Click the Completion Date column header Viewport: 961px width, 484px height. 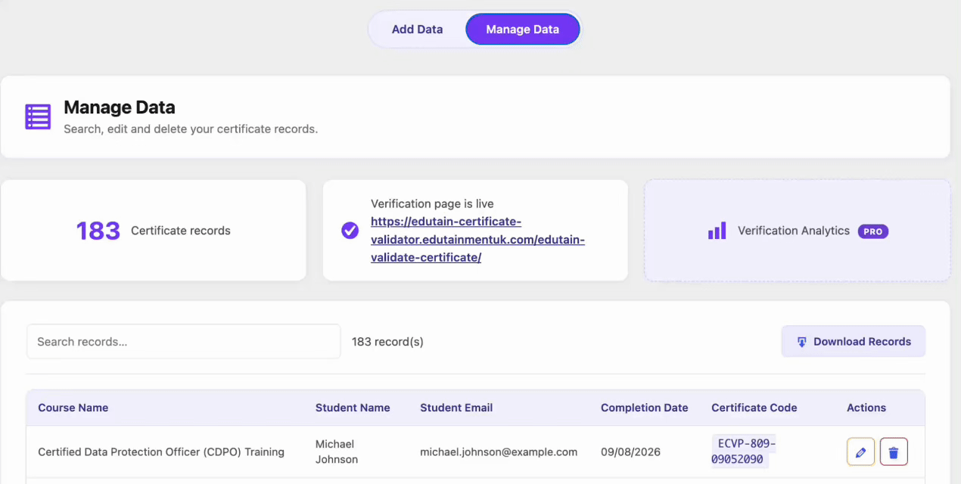[645, 408]
